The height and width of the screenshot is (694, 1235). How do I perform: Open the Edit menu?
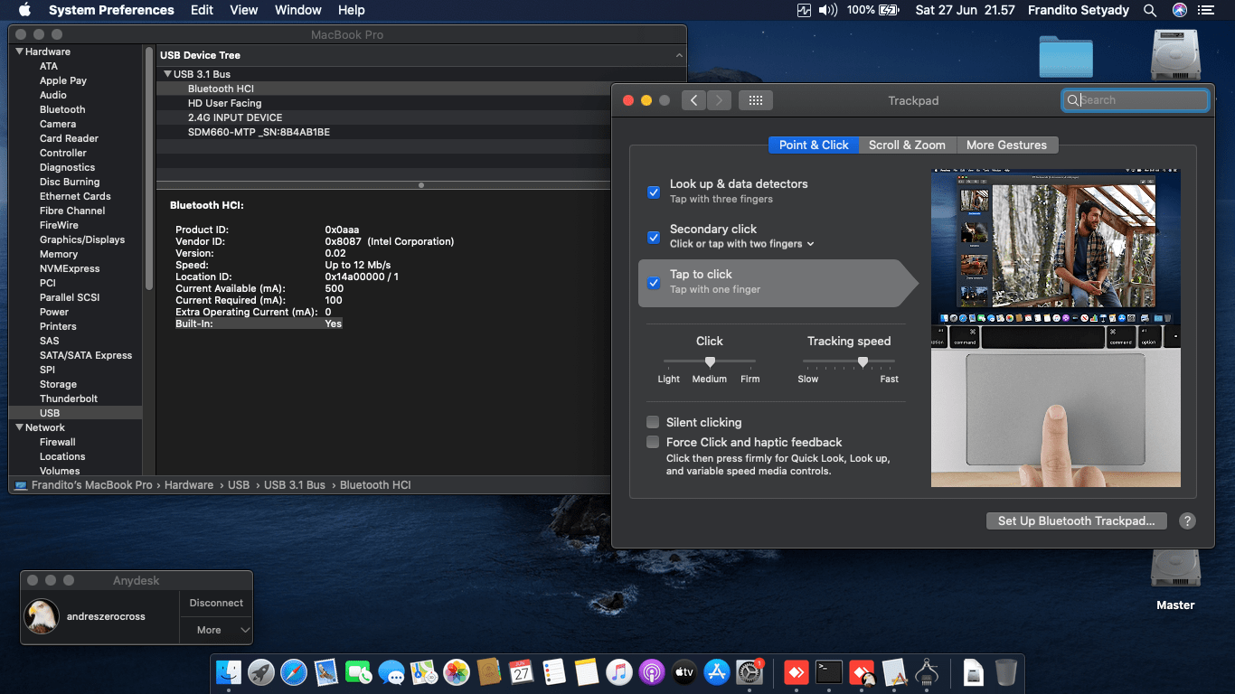tap(202, 10)
